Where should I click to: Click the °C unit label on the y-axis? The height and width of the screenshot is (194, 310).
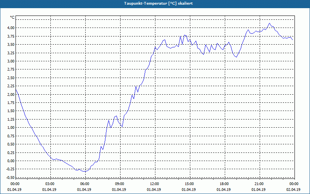pos(12,17)
